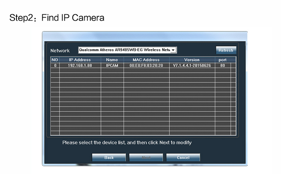Click the Refresh button
Screen dimensions: 281x174
coord(226,50)
